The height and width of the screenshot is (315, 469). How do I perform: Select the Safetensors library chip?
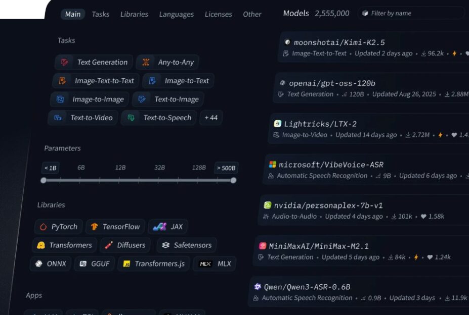coord(187,245)
